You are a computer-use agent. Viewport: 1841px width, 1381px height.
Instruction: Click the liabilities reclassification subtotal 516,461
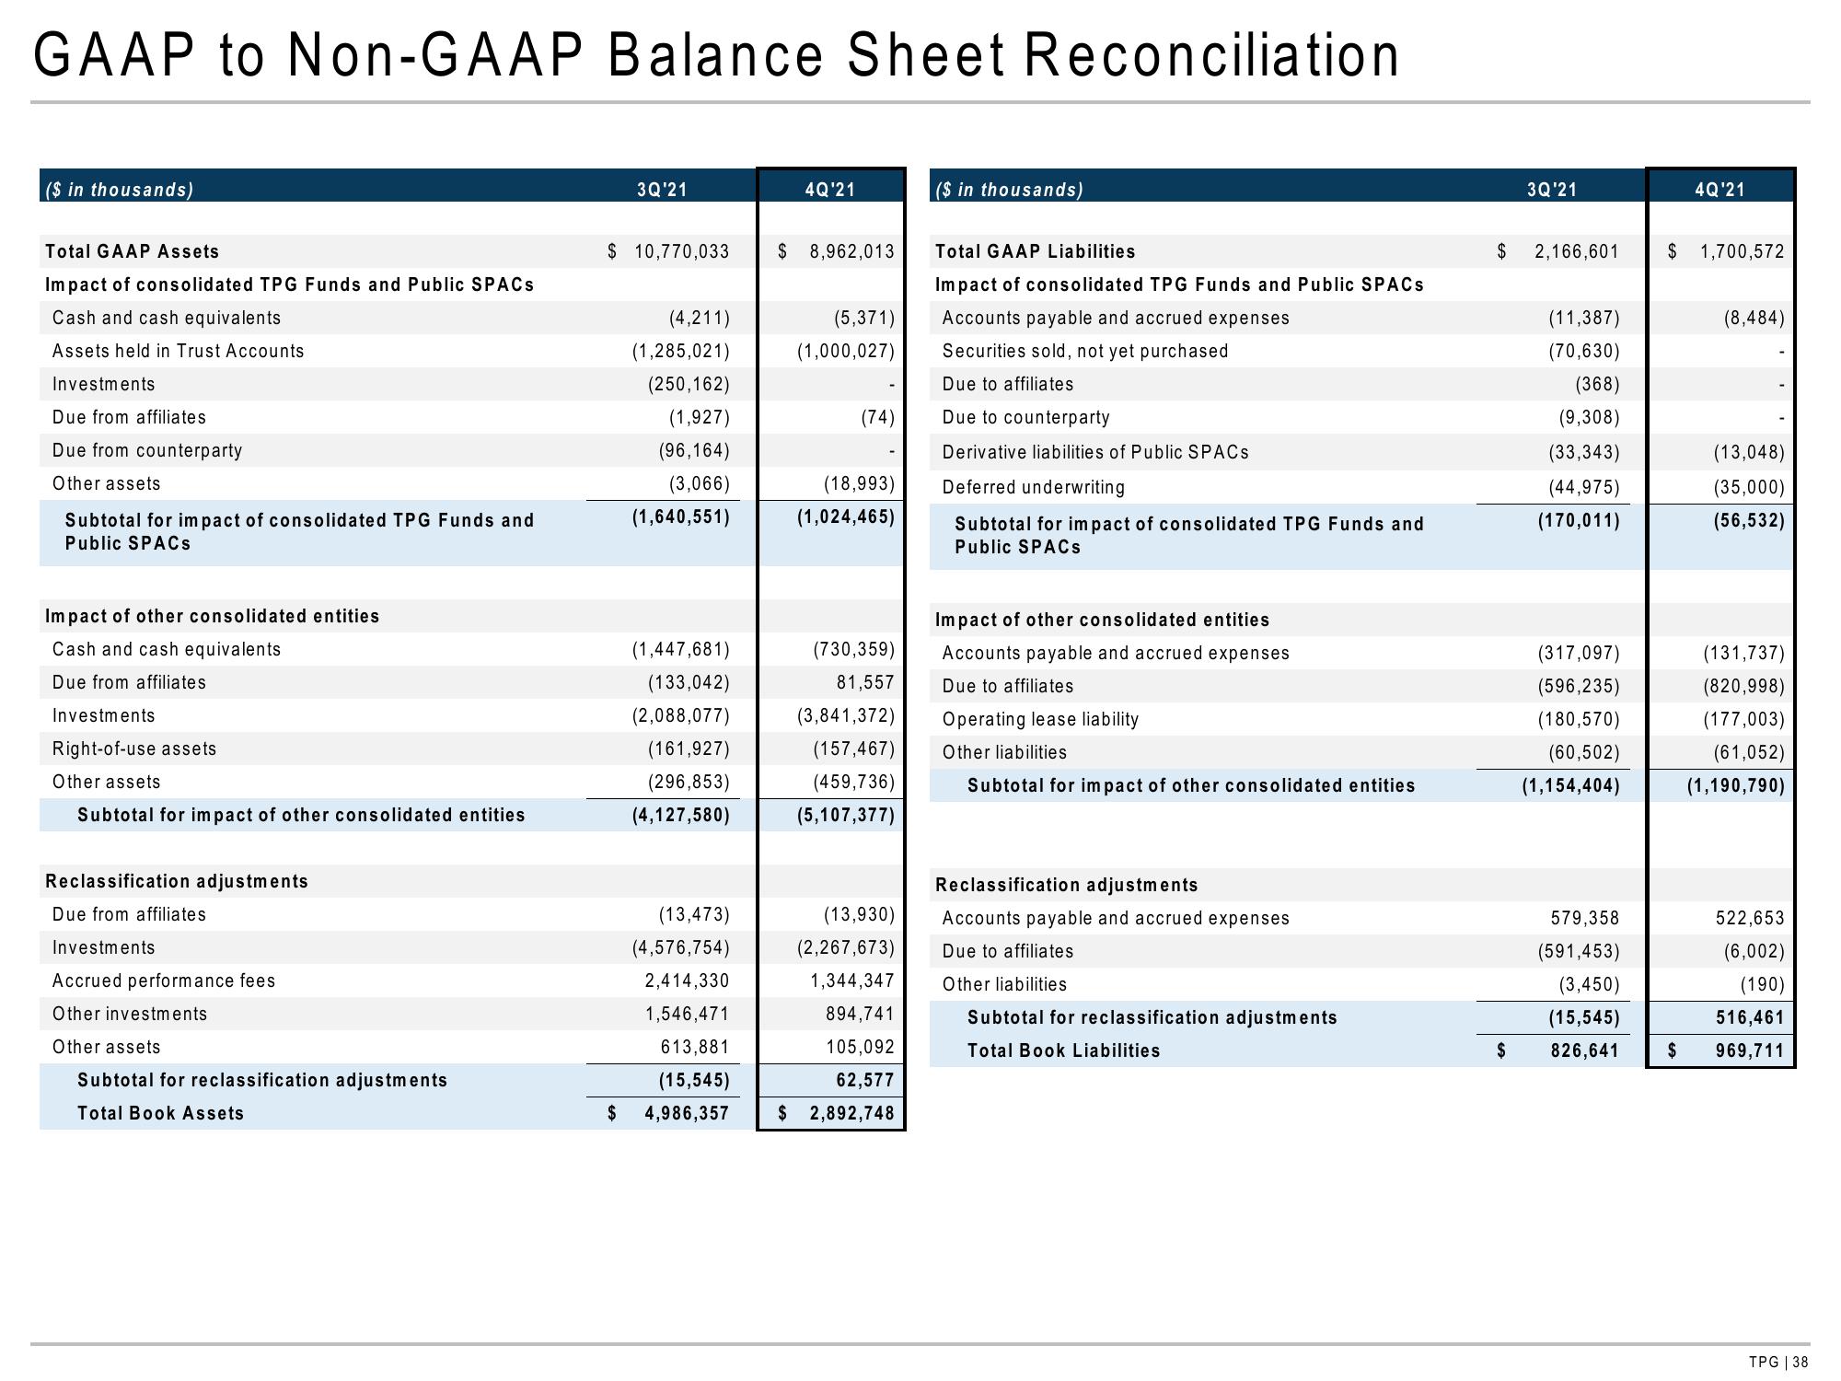pos(1751,1017)
